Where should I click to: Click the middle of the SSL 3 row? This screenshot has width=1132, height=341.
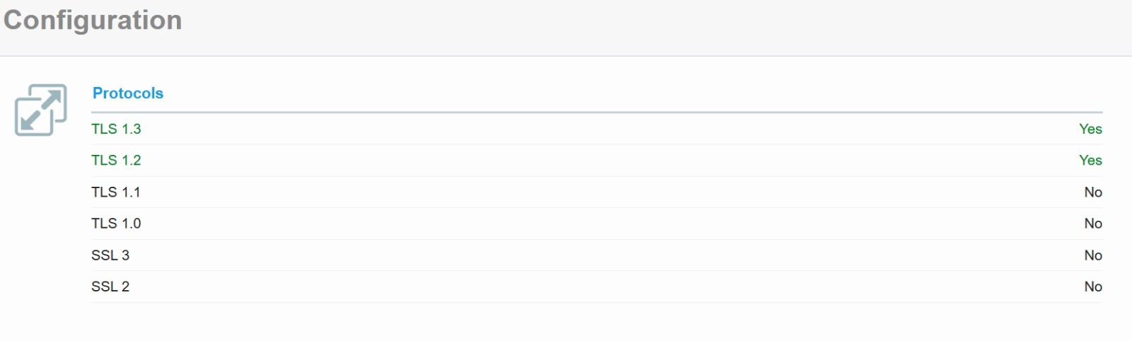[x=596, y=255]
